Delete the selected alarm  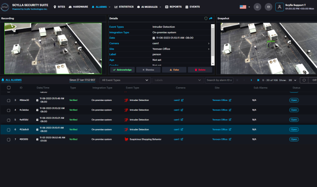click(x=200, y=70)
